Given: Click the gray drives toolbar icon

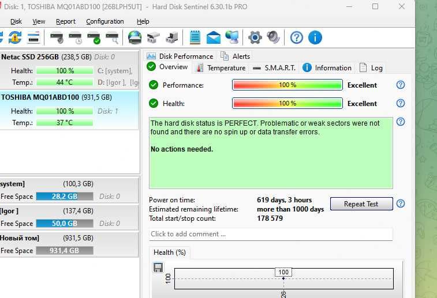Looking at the screenshot, I should 154,37.
